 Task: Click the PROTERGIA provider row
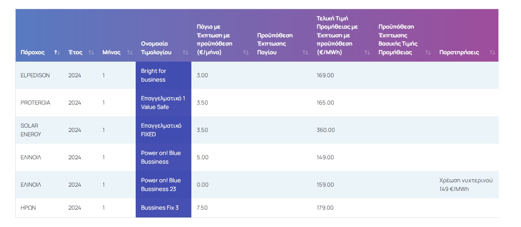[x=35, y=103]
